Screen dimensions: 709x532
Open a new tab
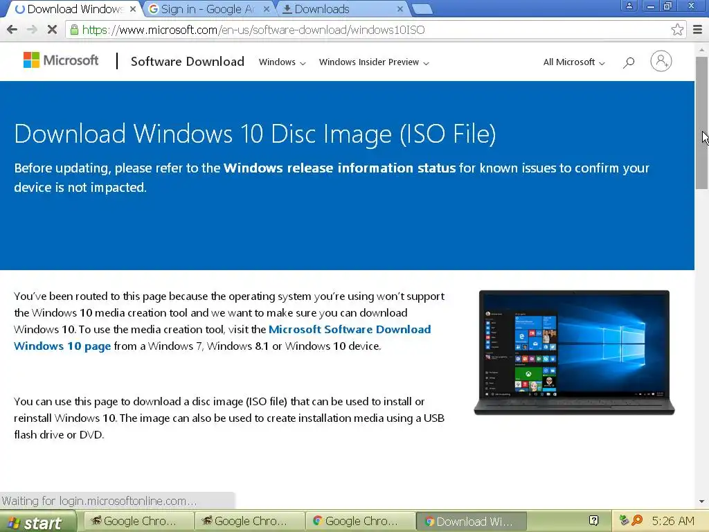coord(422,10)
